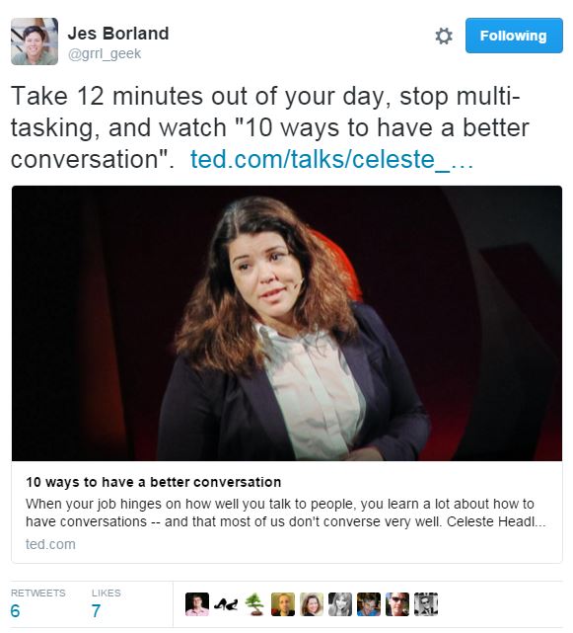Click the Jes Borland display name
573x633 pixels.
coord(118,34)
